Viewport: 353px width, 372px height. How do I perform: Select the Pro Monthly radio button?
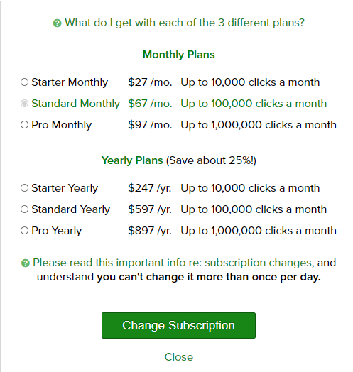coord(24,125)
